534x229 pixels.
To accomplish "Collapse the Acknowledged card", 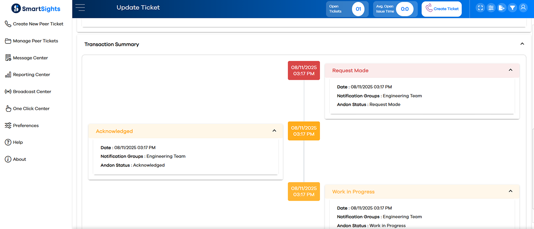I will pos(274,131).
